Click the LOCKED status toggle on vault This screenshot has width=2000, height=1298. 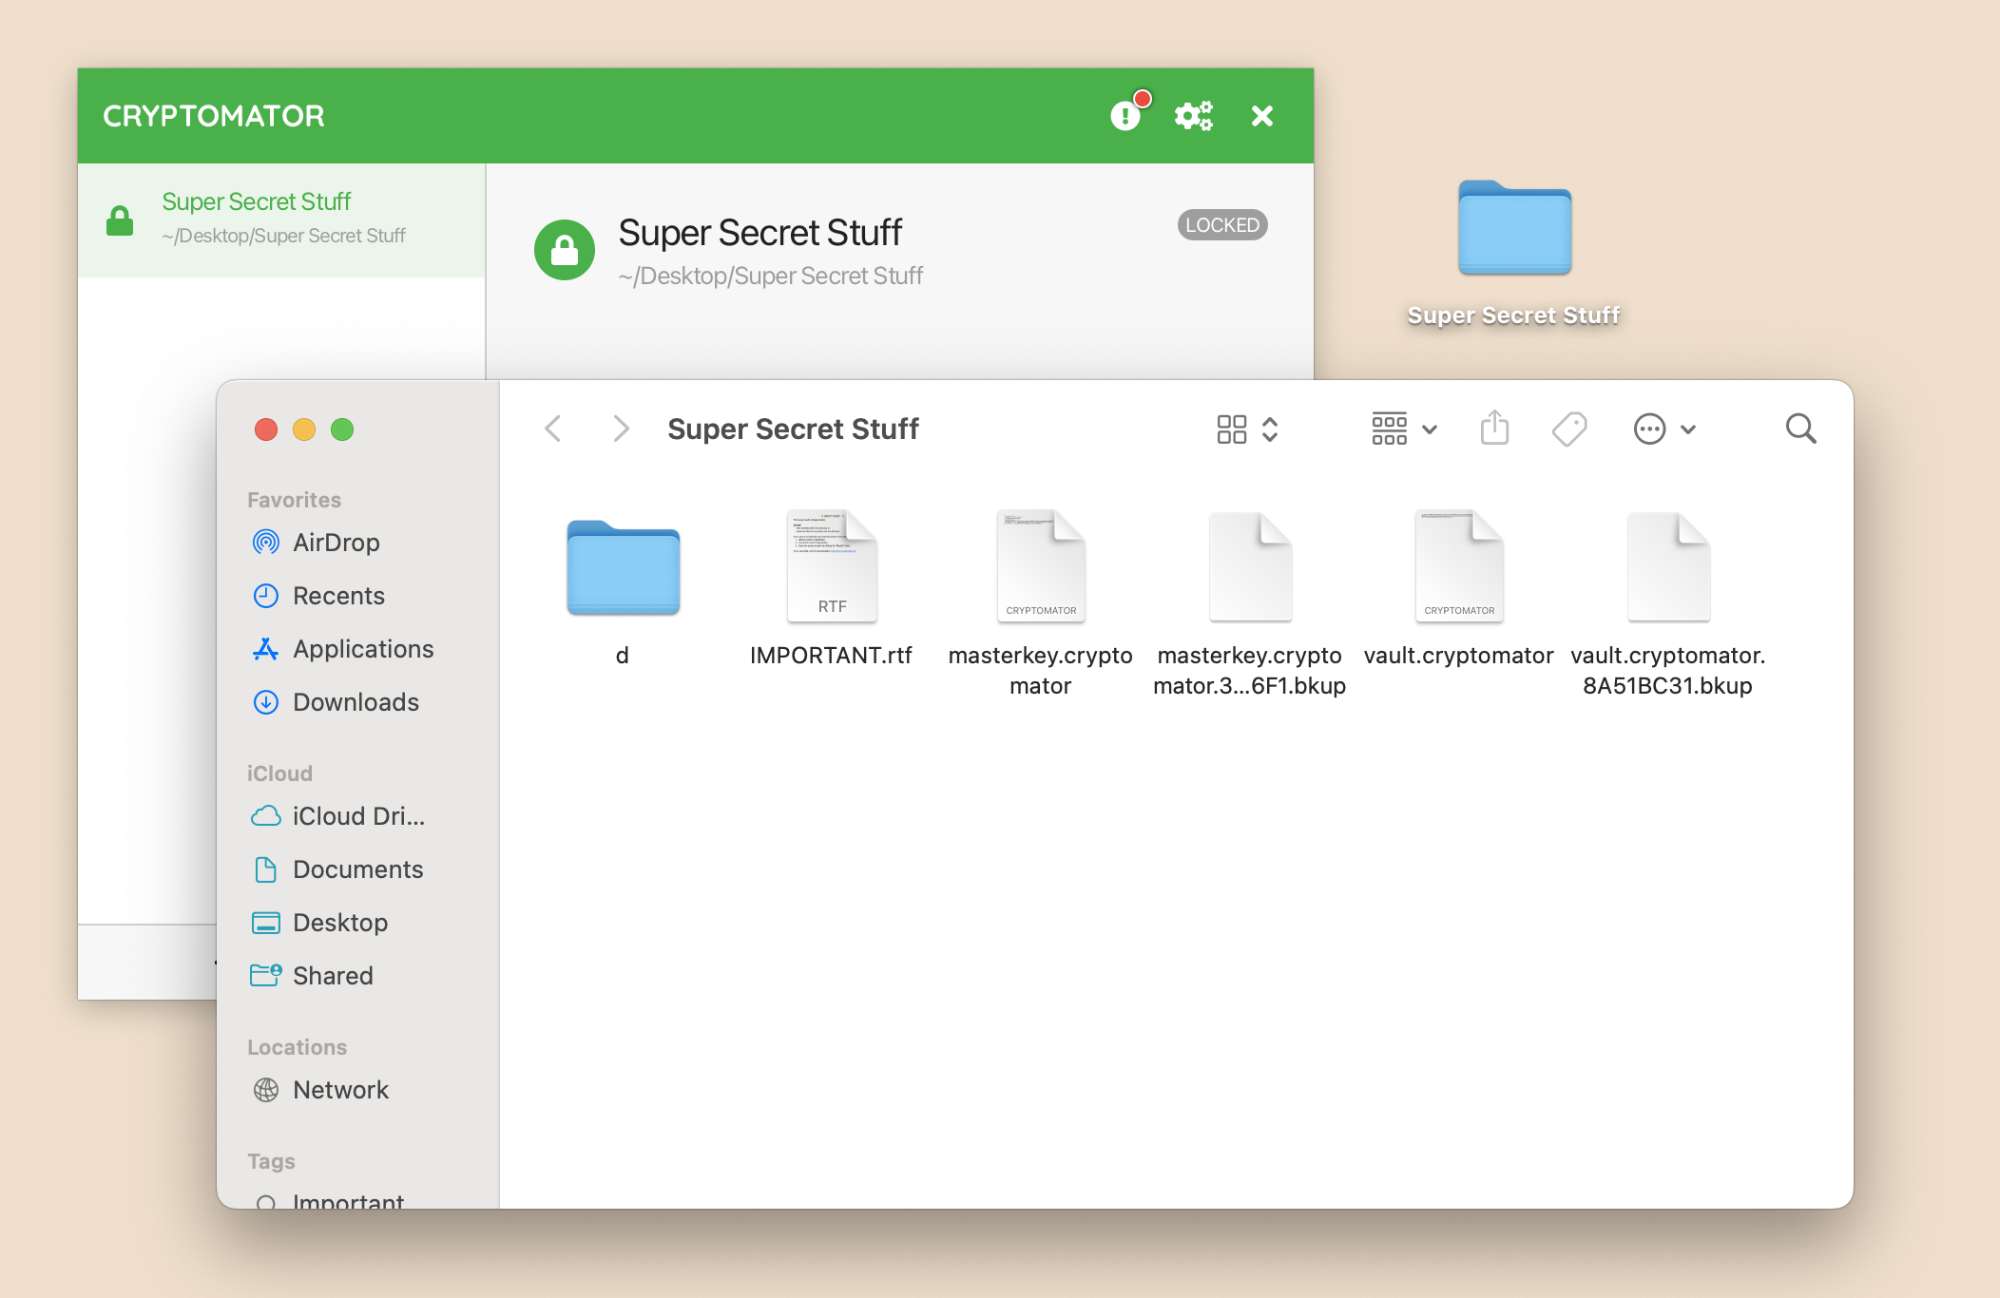(1223, 223)
